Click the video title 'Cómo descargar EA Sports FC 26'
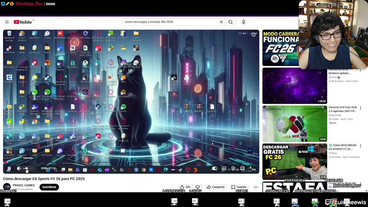 pyautogui.click(x=44, y=179)
